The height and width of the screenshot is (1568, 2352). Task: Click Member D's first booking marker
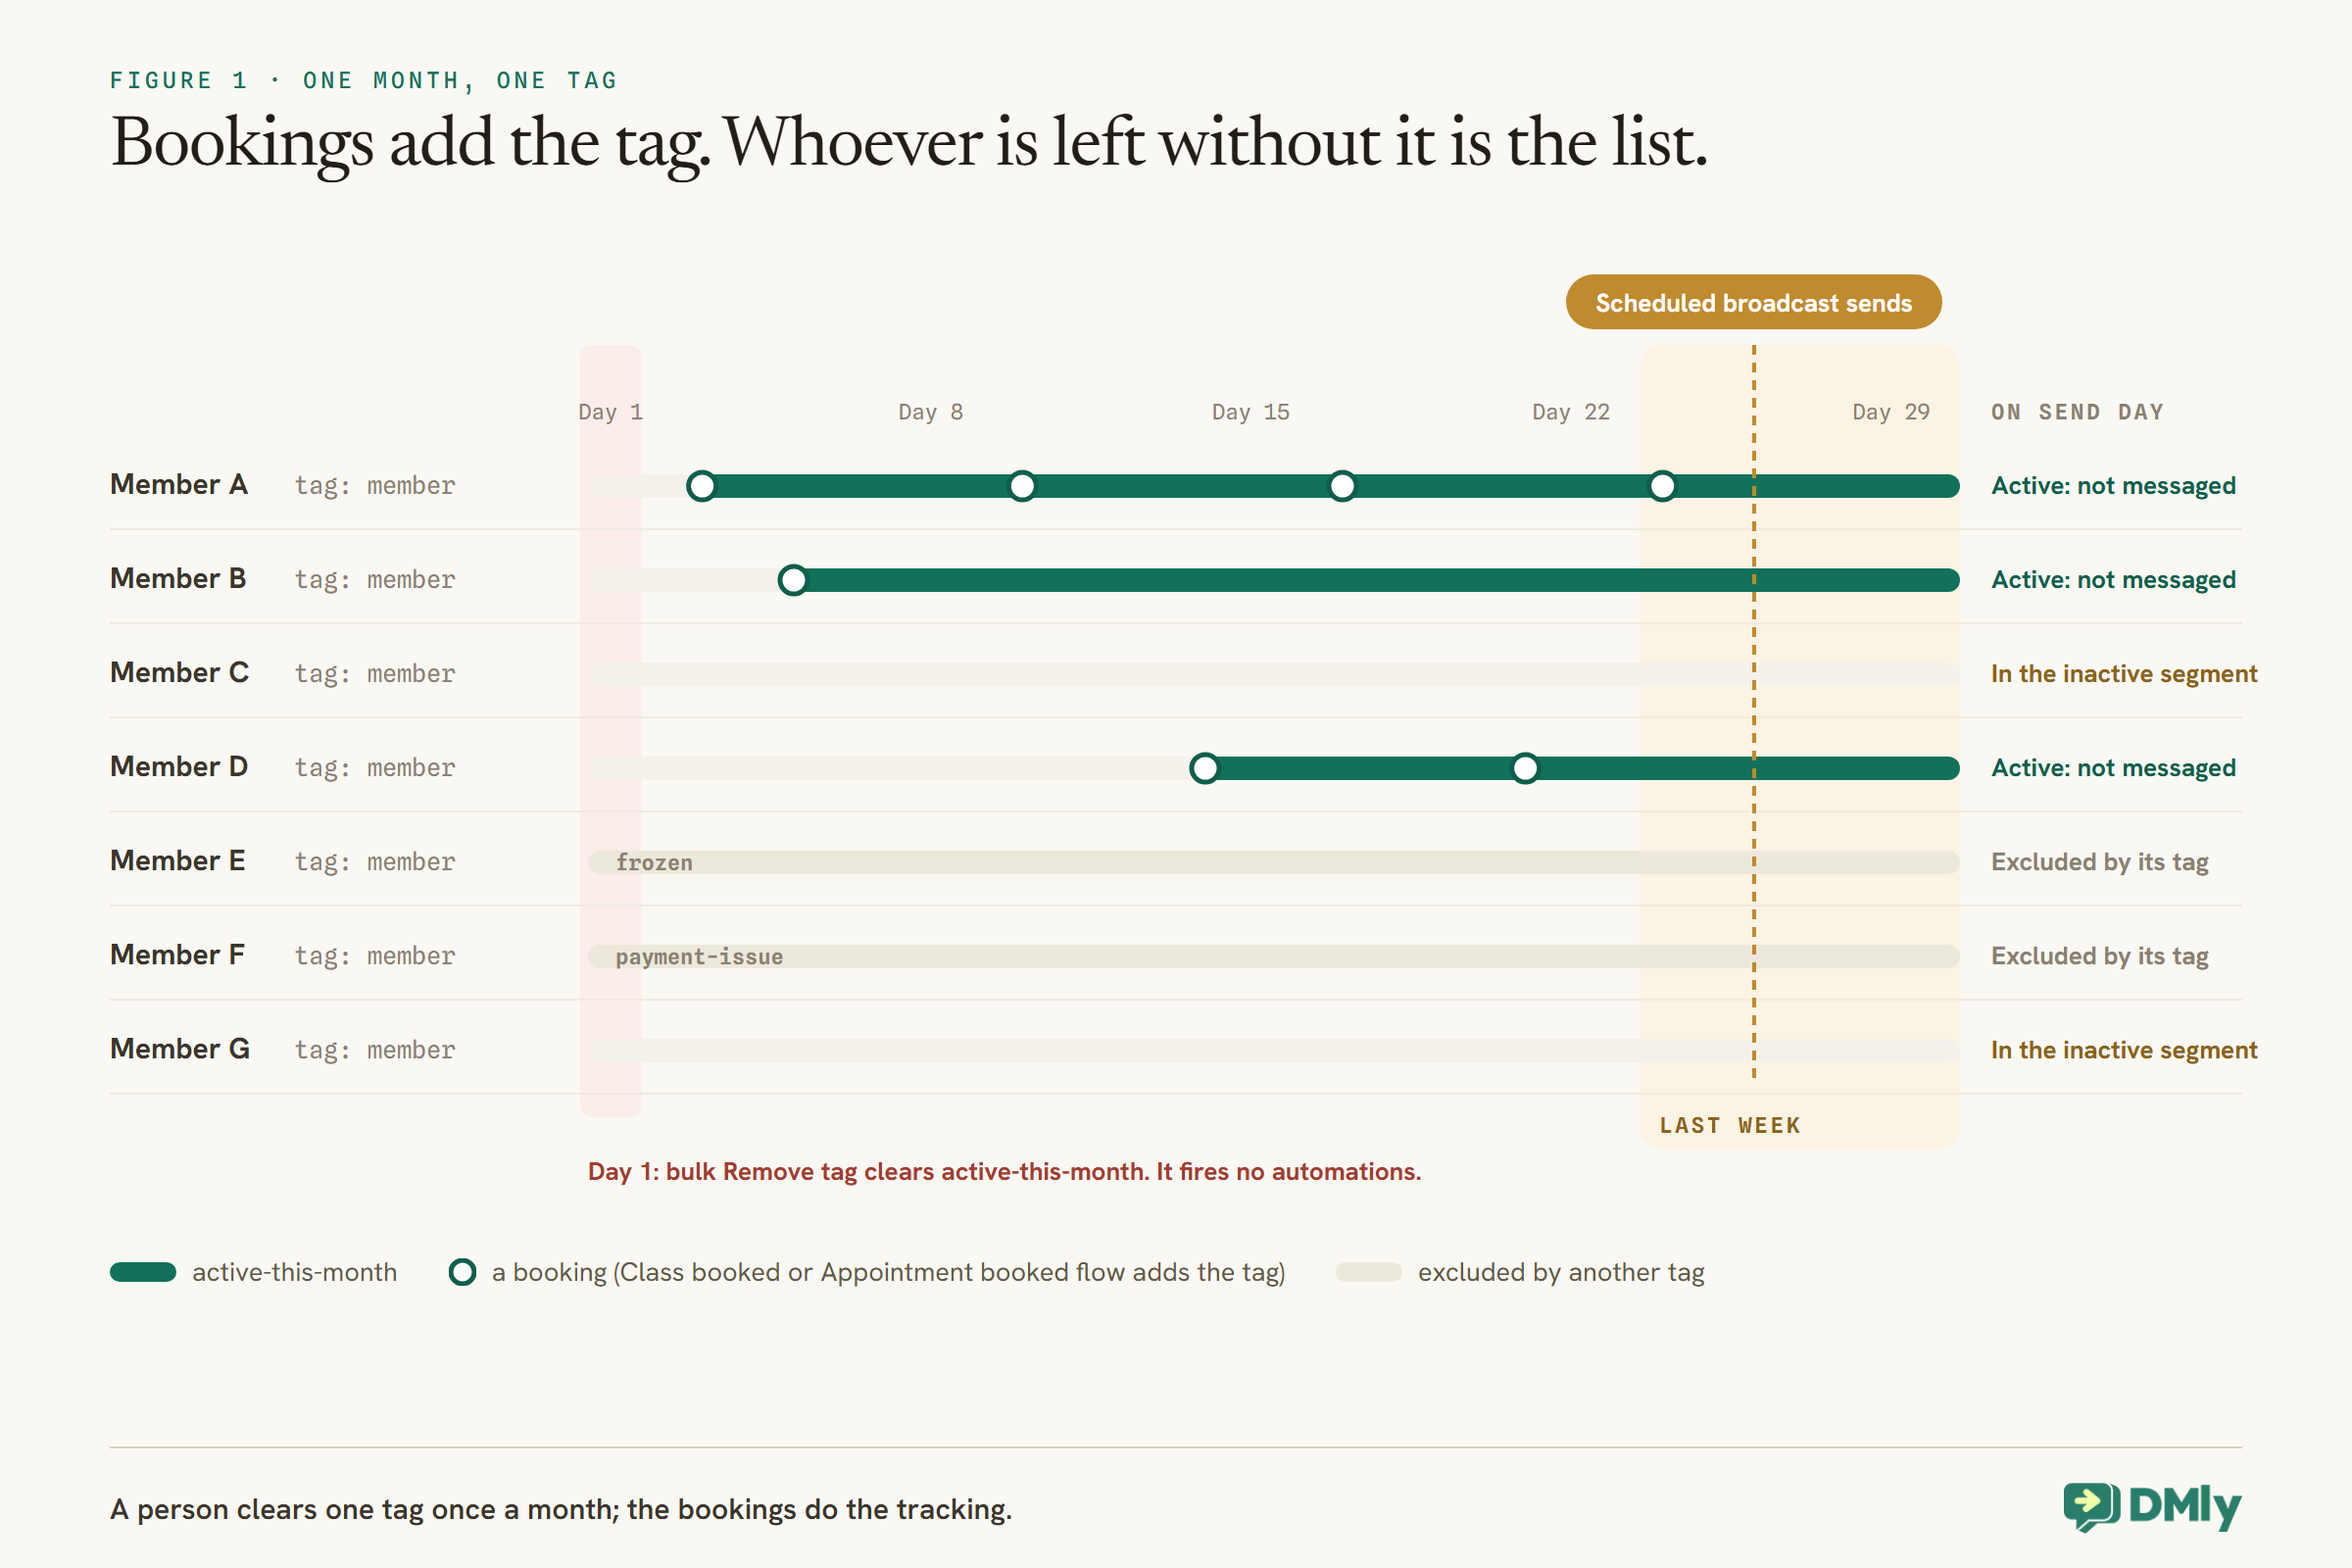(1205, 768)
